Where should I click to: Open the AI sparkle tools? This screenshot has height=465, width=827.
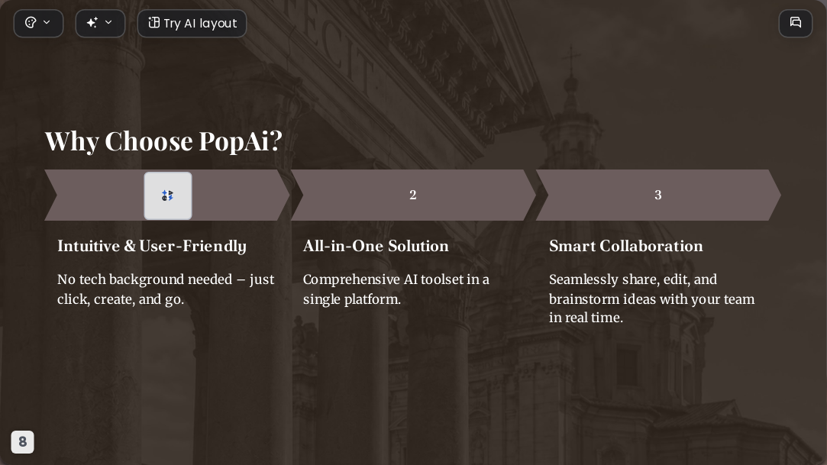100,23
